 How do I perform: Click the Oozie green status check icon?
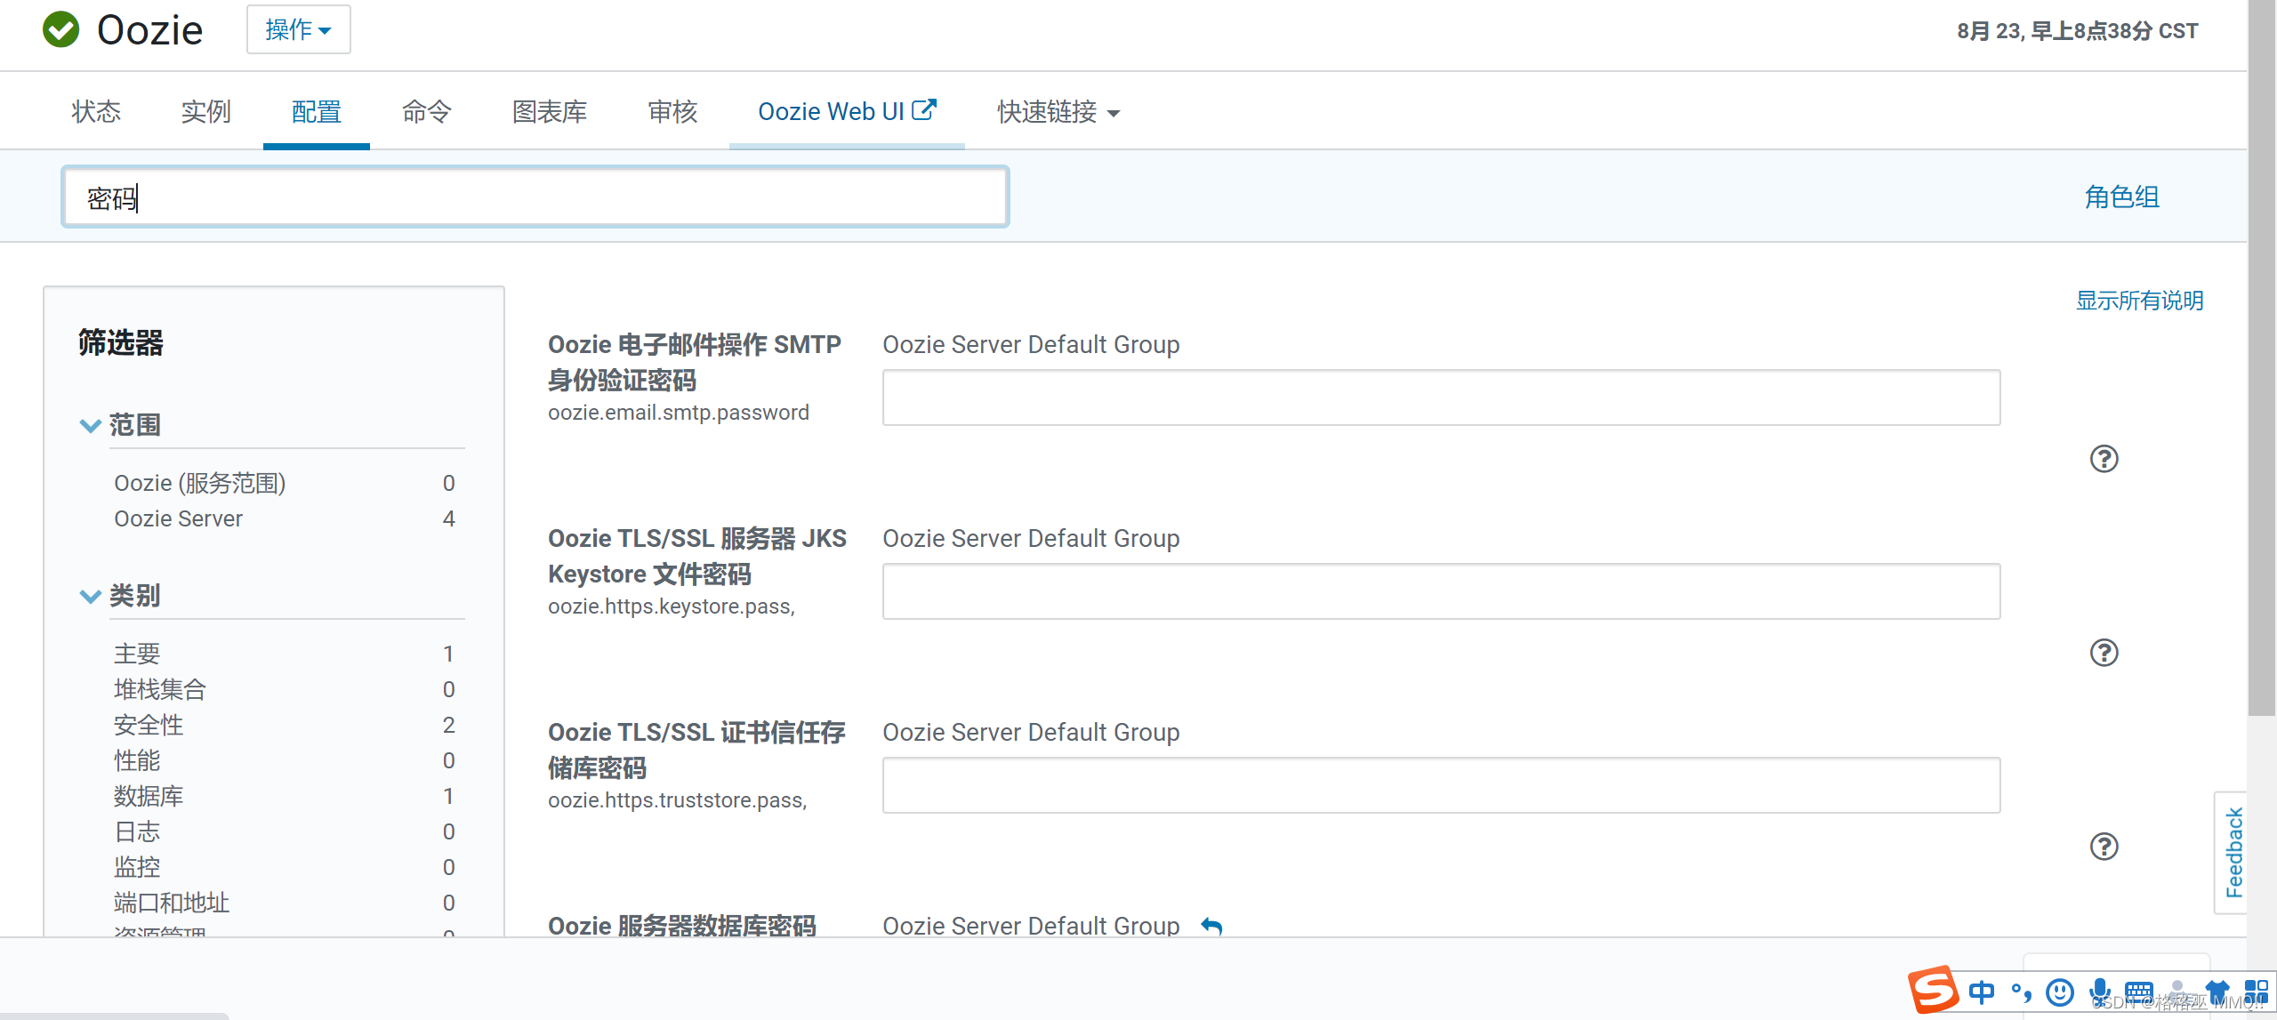click(61, 29)
